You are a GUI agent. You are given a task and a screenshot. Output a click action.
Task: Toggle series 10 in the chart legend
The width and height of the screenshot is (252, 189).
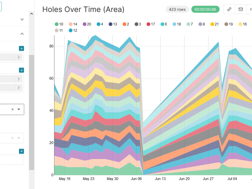56,24
